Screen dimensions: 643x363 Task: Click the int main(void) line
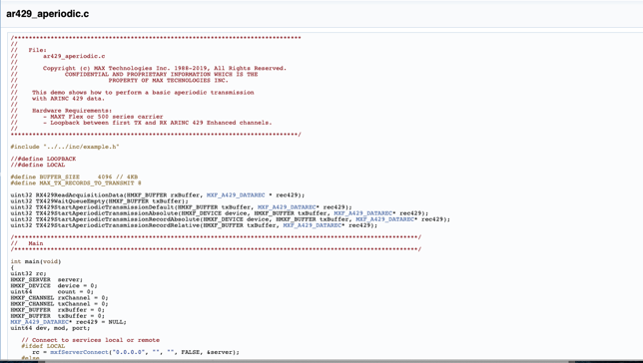[36, 261]
